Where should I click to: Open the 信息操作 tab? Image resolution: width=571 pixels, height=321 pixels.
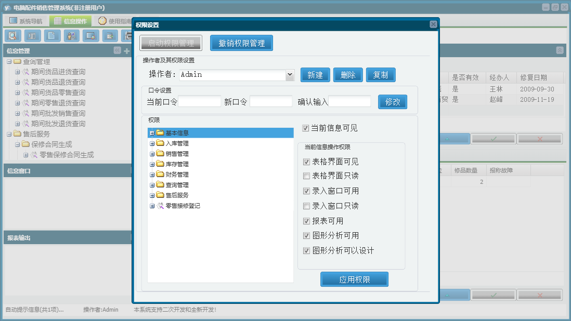pyautogui.click(x=71, y=21)
